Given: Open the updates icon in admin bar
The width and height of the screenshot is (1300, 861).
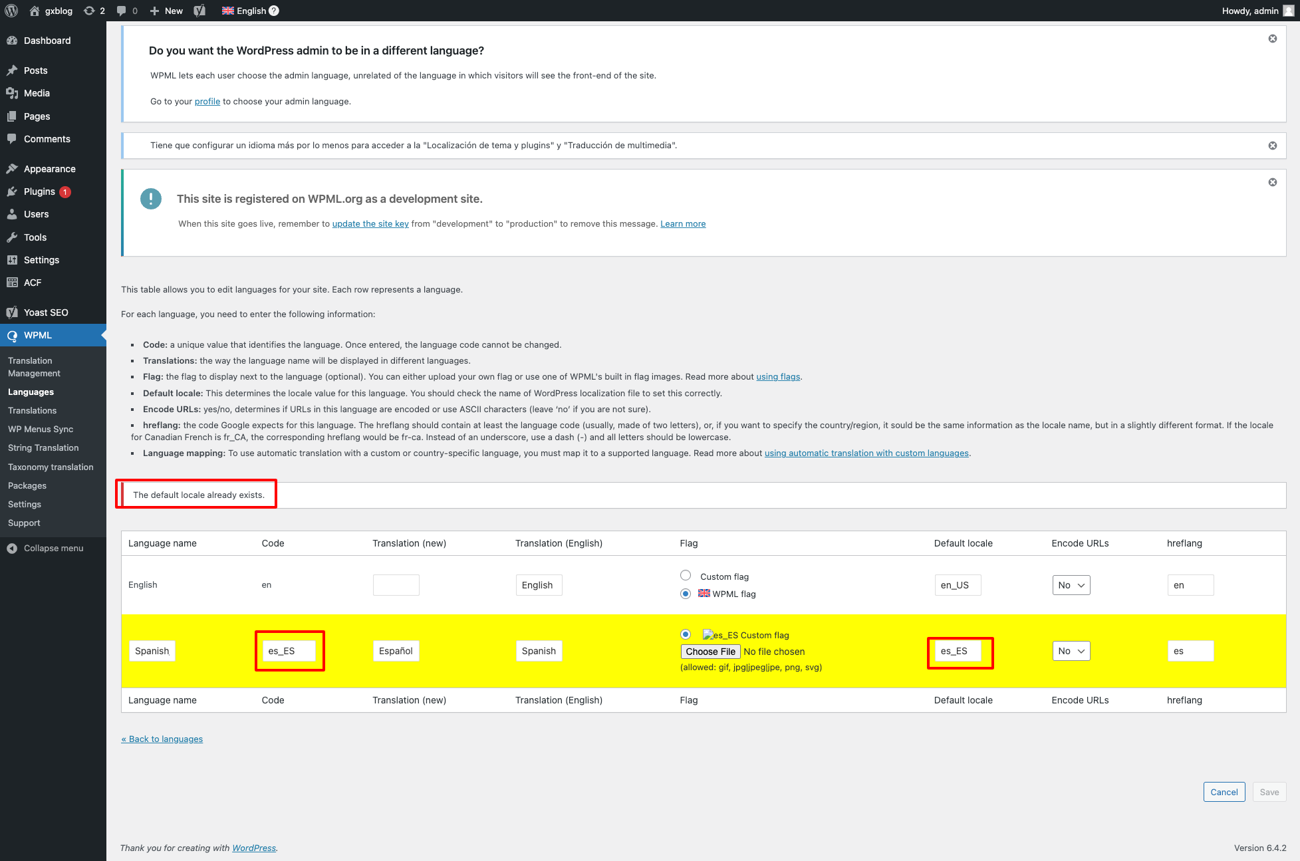Looking at the screenshot, I should [x=89, y=11].
